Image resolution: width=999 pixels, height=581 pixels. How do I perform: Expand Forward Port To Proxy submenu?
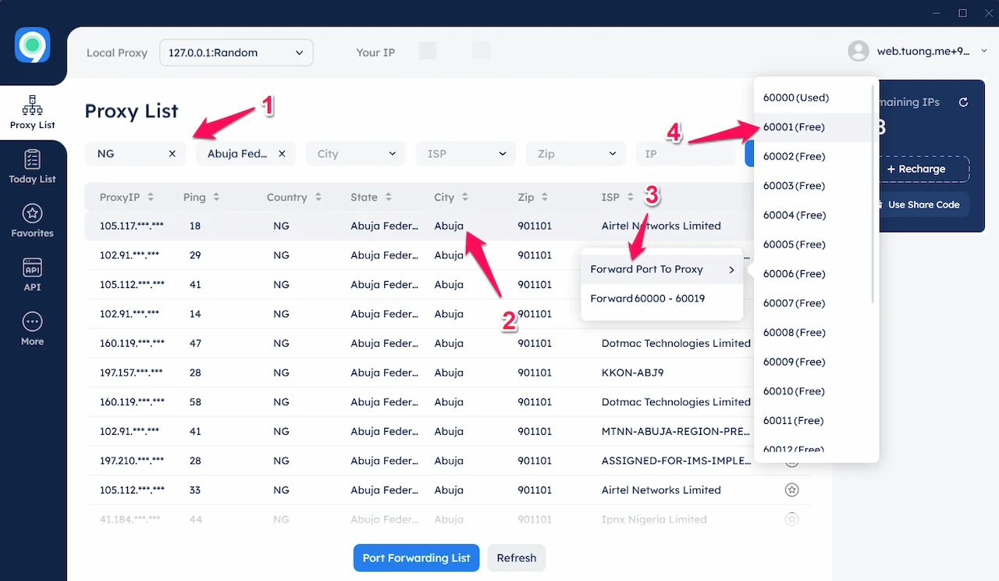tap(662, 269)
